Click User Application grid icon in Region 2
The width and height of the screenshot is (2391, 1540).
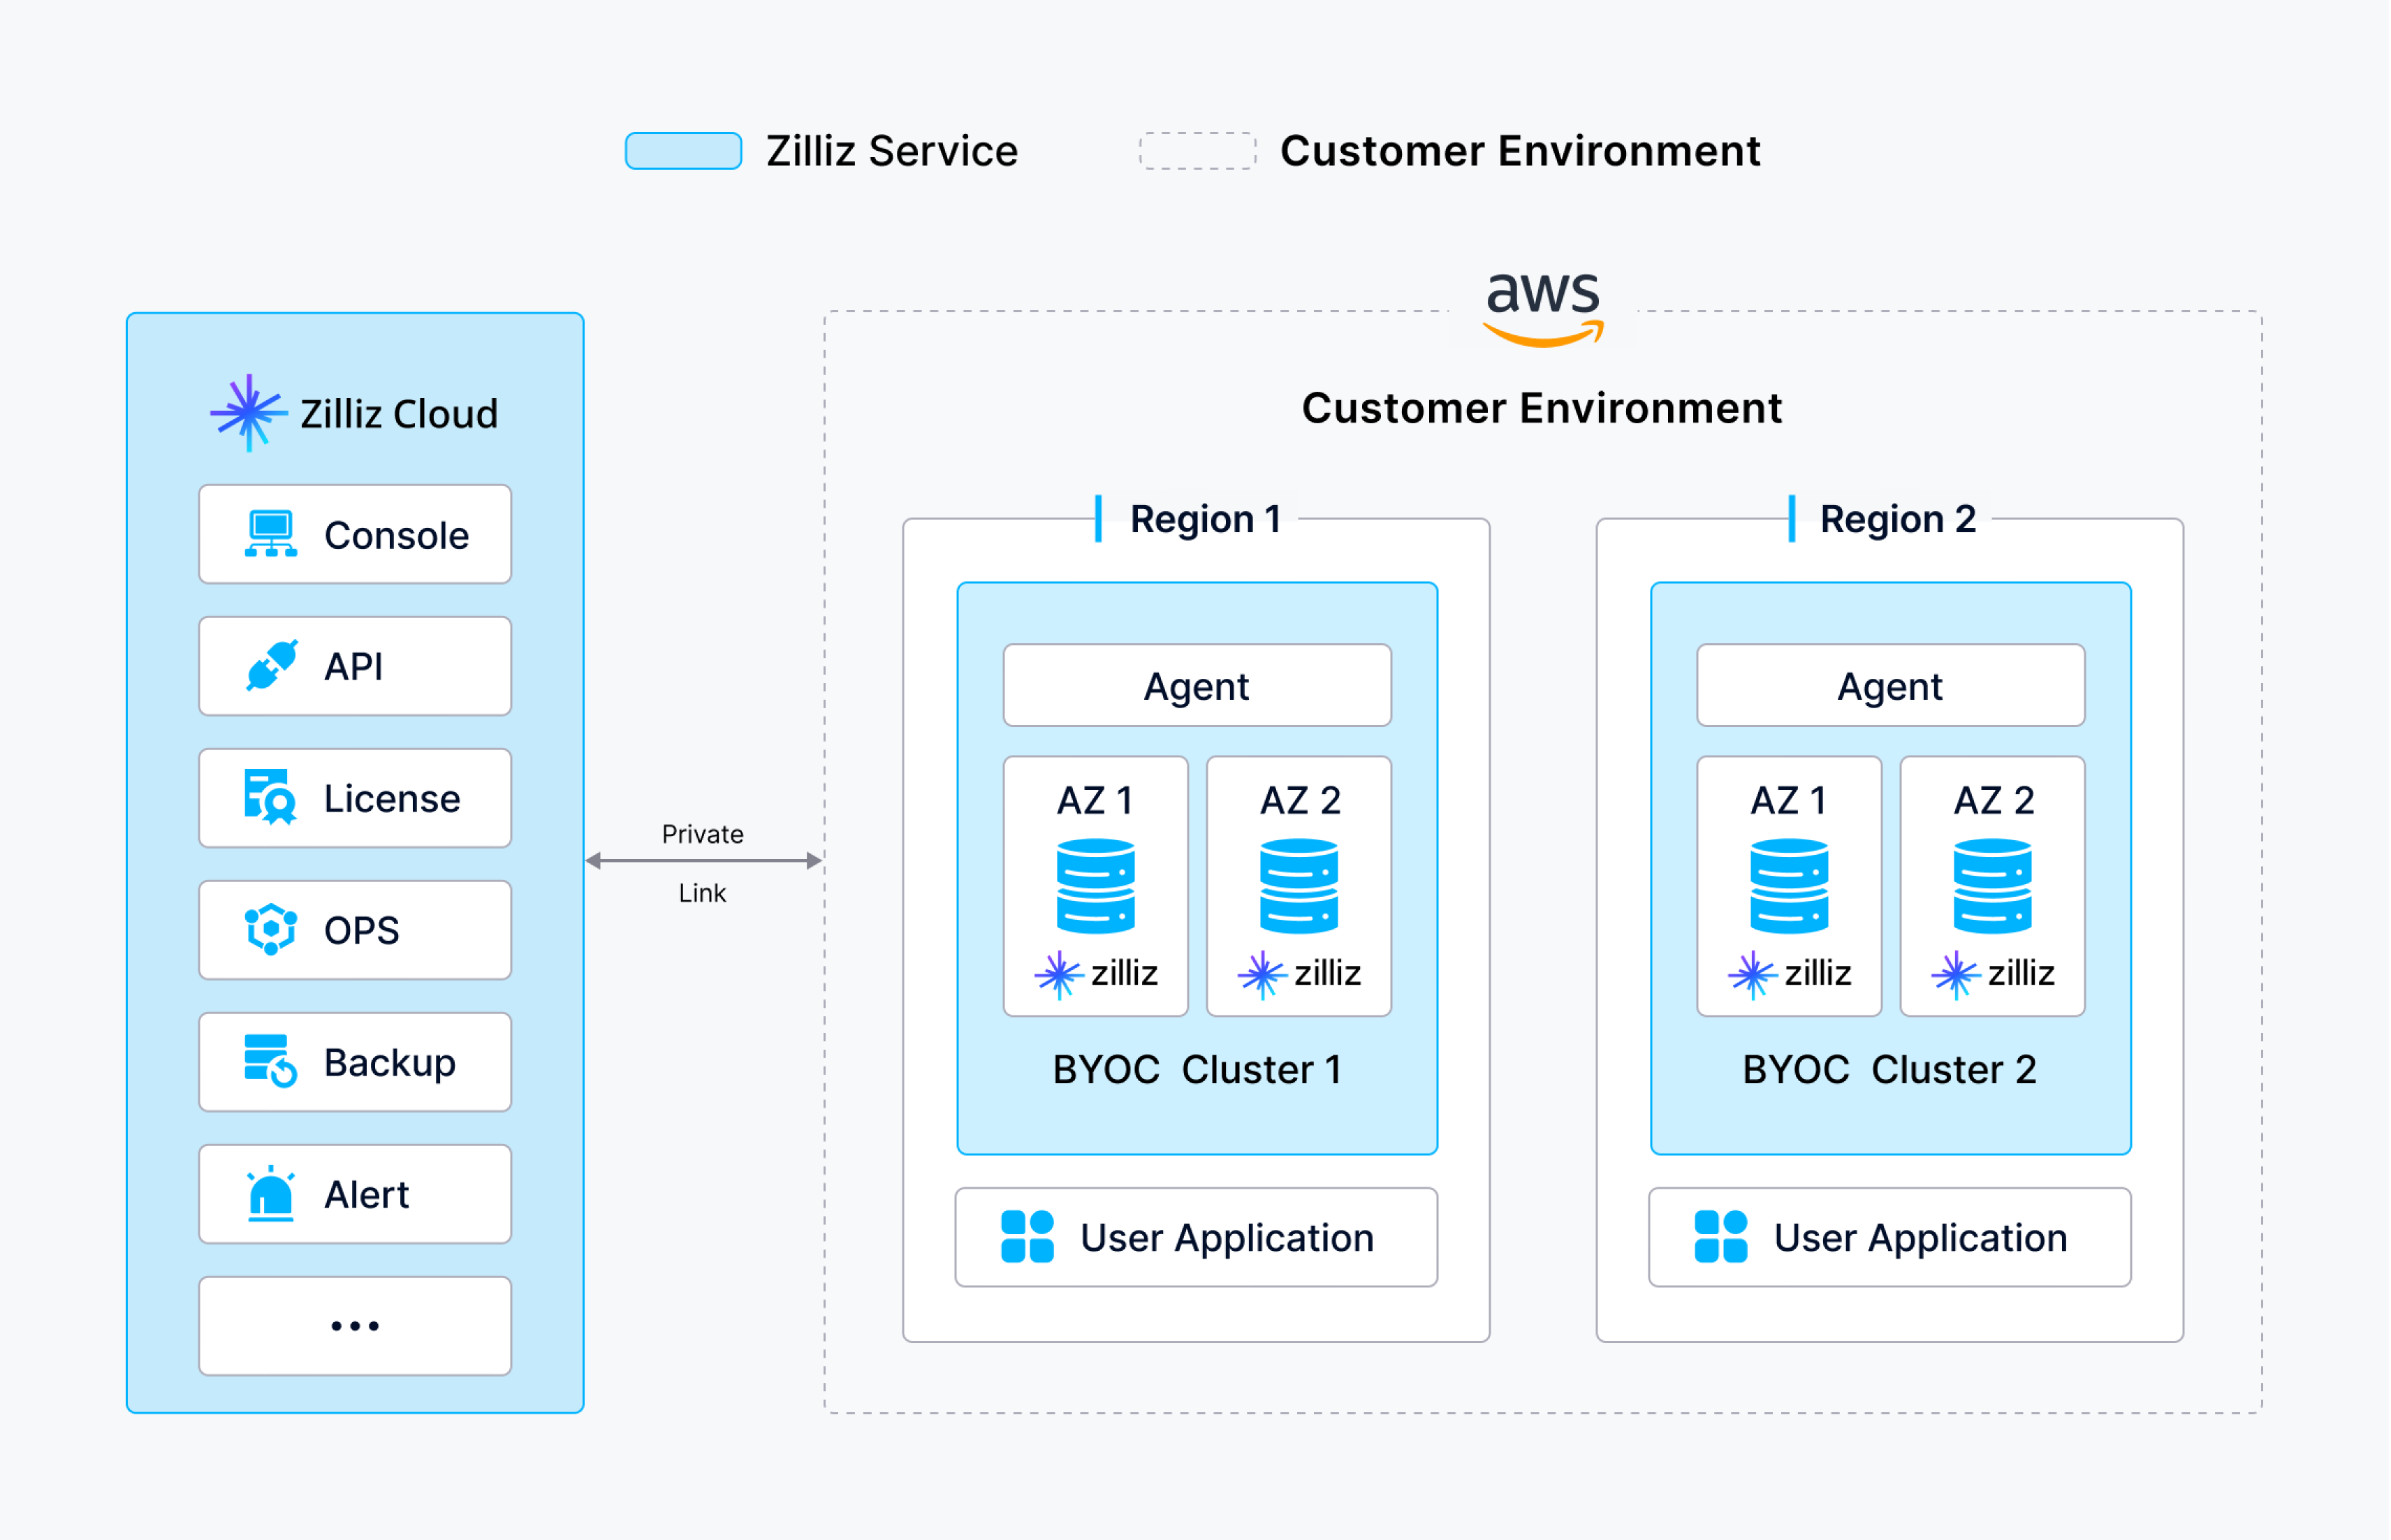(x=1721, y=1237)
